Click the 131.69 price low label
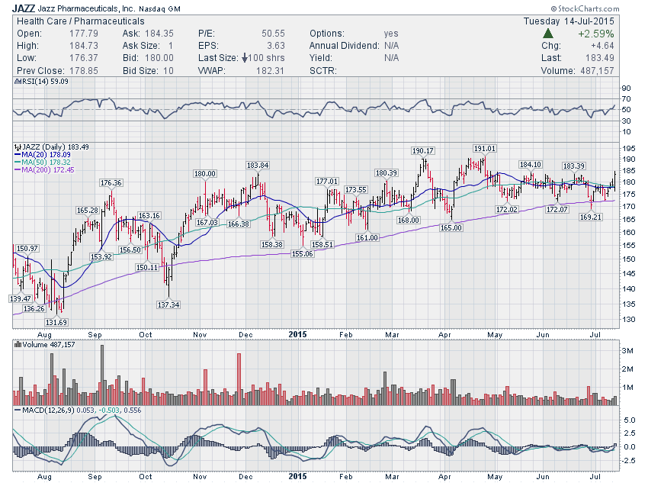Screen dimensions: 648x483 pos(56,322)
